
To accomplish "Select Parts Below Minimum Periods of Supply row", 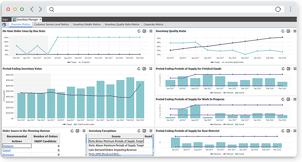I will click(x=116, y=141).
